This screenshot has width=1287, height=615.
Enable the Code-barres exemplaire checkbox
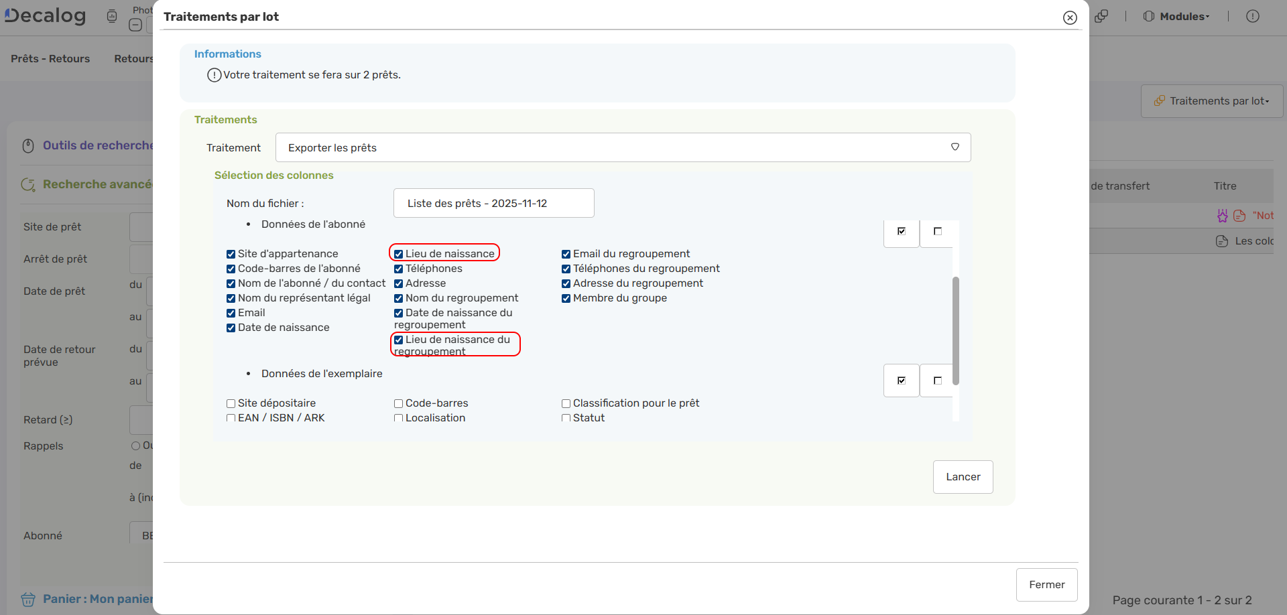click(x=399, y=403)
